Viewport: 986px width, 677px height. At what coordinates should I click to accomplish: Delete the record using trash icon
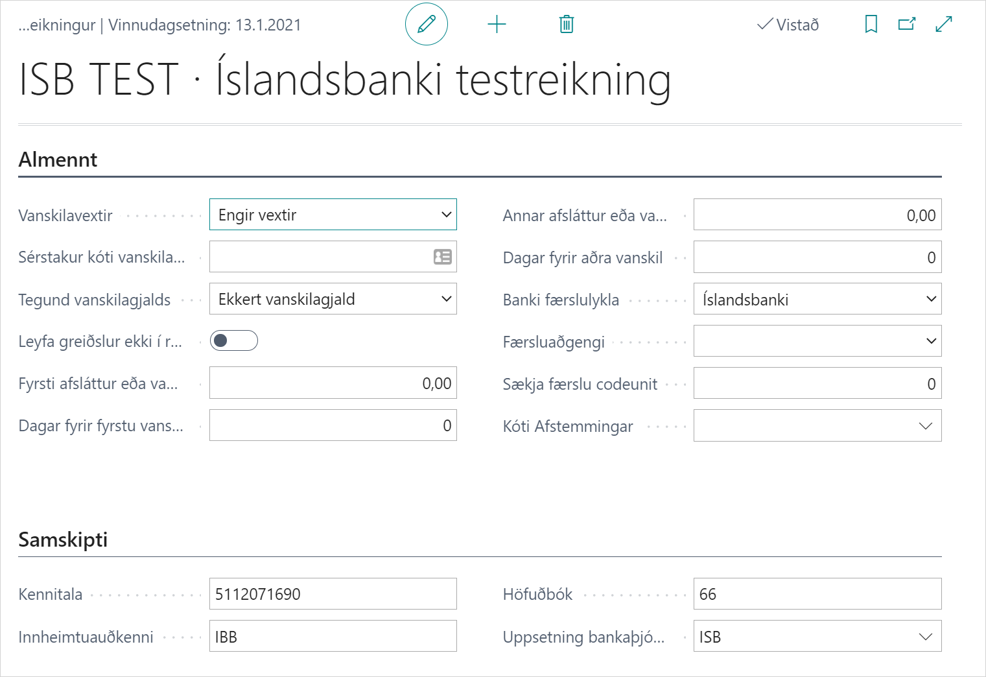click(567, 25)
